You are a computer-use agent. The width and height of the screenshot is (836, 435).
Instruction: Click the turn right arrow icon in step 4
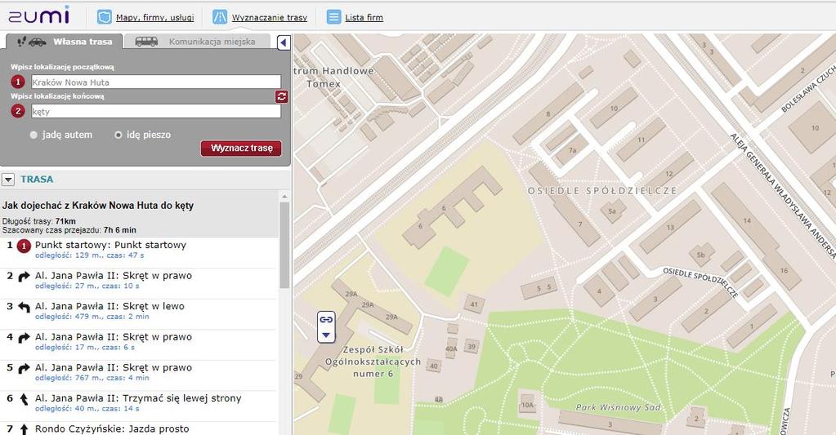point(24,338)
